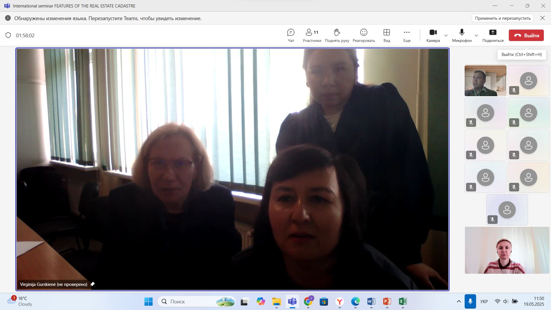Open Yandex Browser from the taskbar

(x=340, y=301)
